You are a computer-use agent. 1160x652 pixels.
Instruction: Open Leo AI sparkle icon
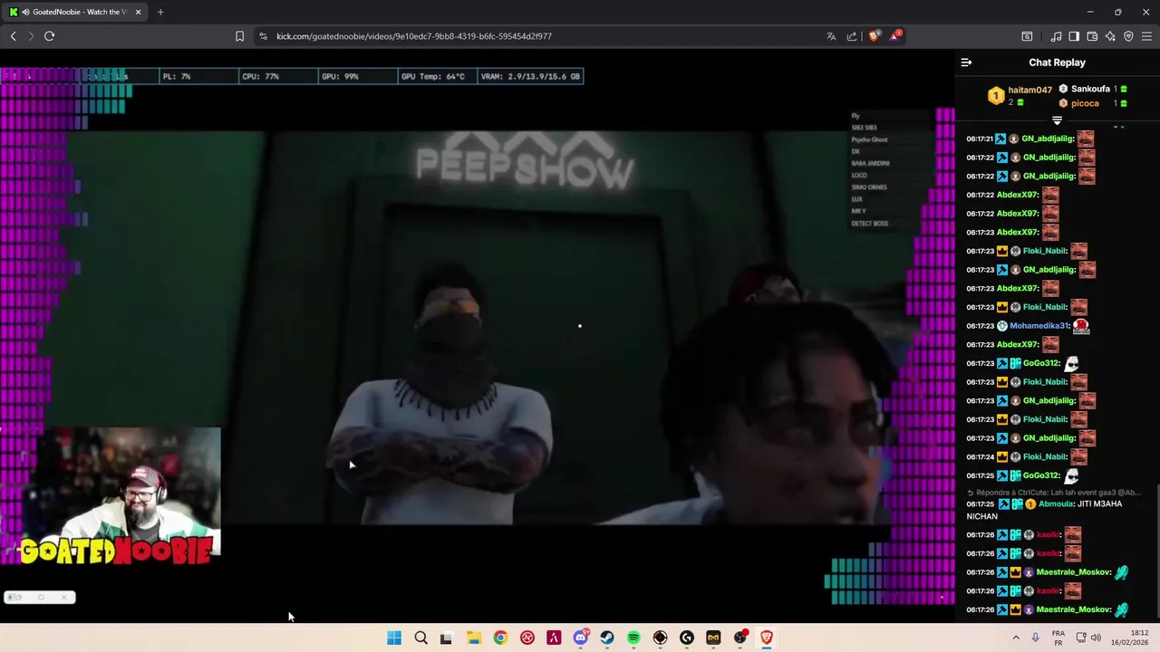pyautogui.click(x=1110, y=36)
